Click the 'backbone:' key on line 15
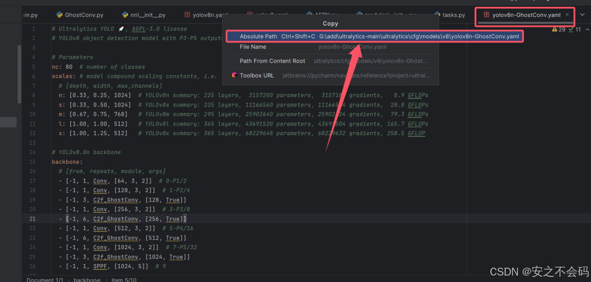Screen dimensions: 591x282 pyautogui.click(x=67, y=162)
